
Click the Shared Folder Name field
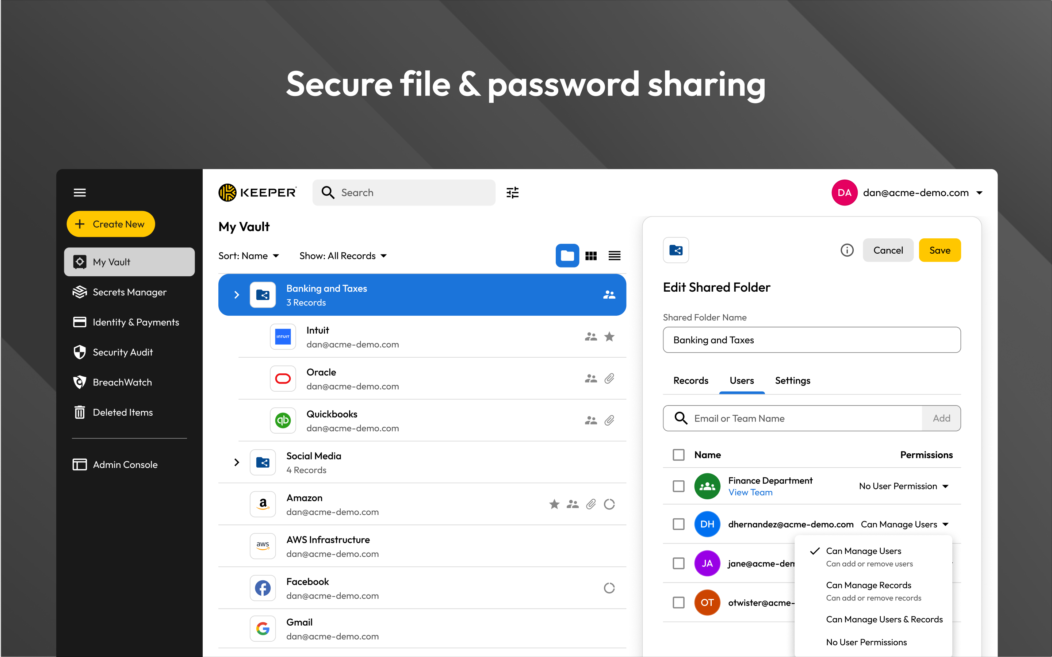tap(812, 340)
